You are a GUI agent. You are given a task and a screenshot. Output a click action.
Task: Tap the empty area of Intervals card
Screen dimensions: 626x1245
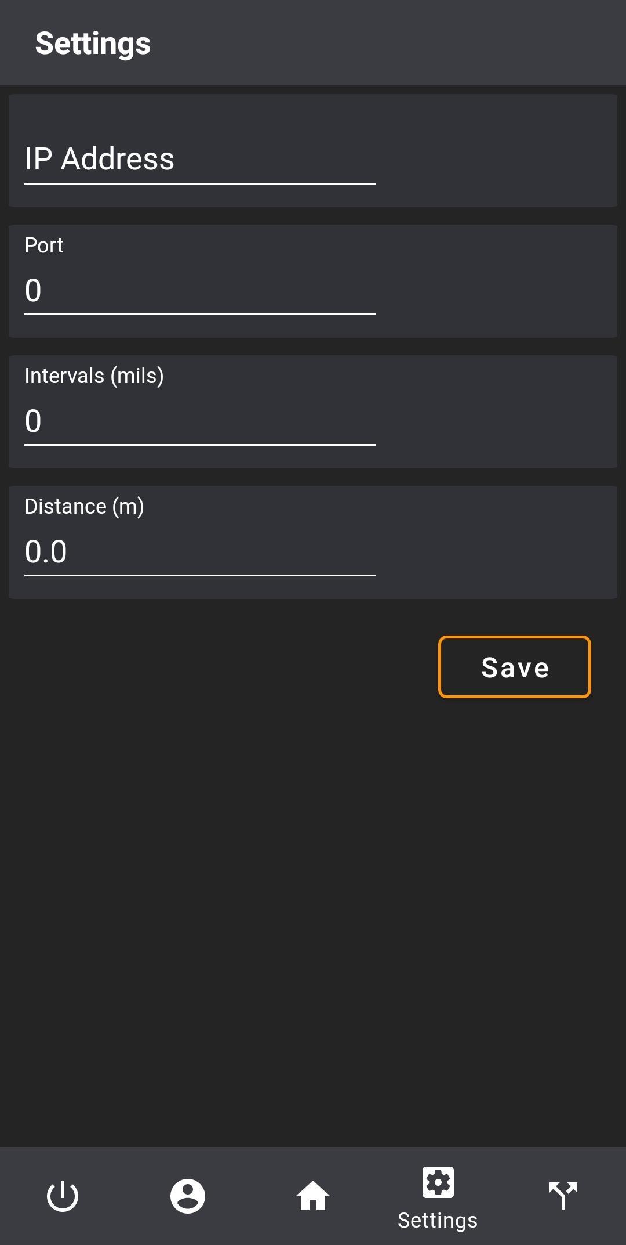coord(496,412)
